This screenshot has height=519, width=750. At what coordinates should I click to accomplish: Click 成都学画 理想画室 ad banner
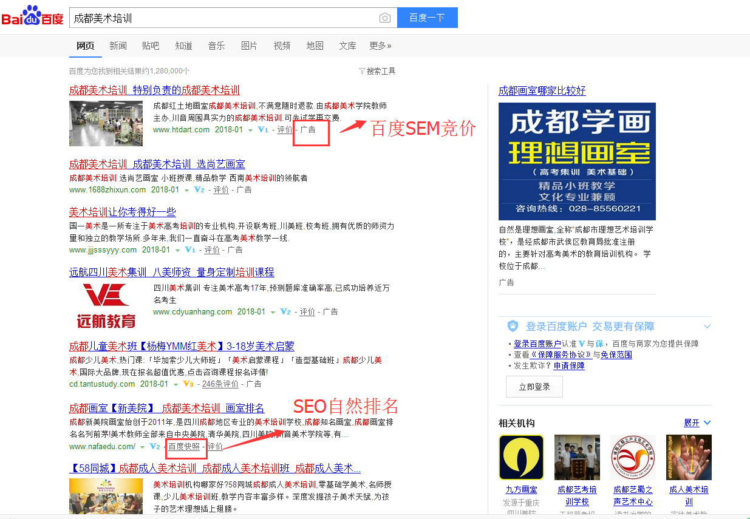point(577,161)
